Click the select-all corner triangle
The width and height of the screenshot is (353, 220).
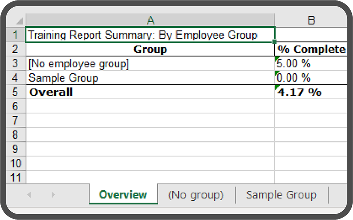(20, 21)
